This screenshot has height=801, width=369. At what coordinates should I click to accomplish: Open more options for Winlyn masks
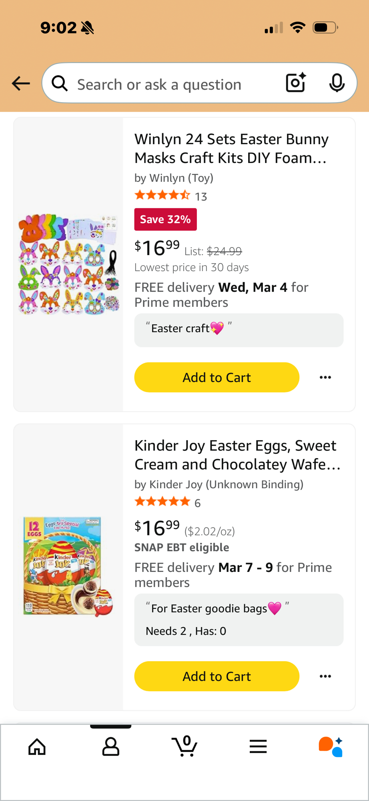point(325,377)
